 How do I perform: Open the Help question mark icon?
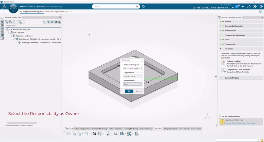(x=261, y=7)
